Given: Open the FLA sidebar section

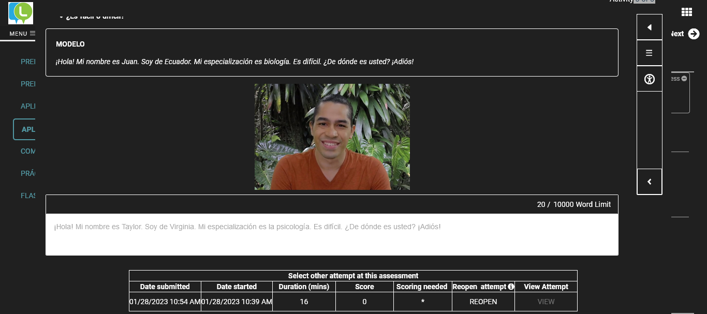Looking at the screenshot, I should pos(28,195).
